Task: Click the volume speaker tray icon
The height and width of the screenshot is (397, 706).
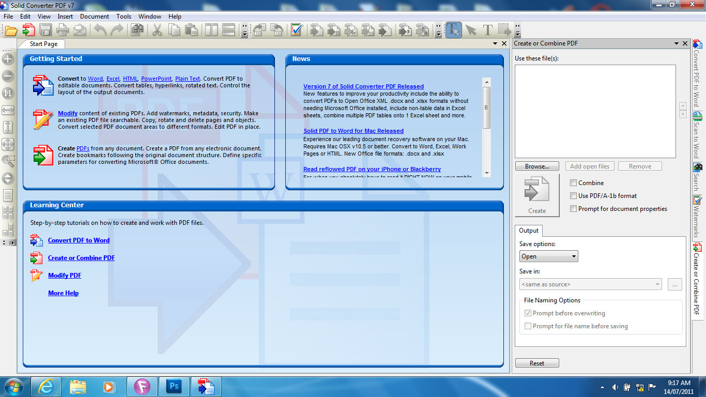Action: (615, 387)
